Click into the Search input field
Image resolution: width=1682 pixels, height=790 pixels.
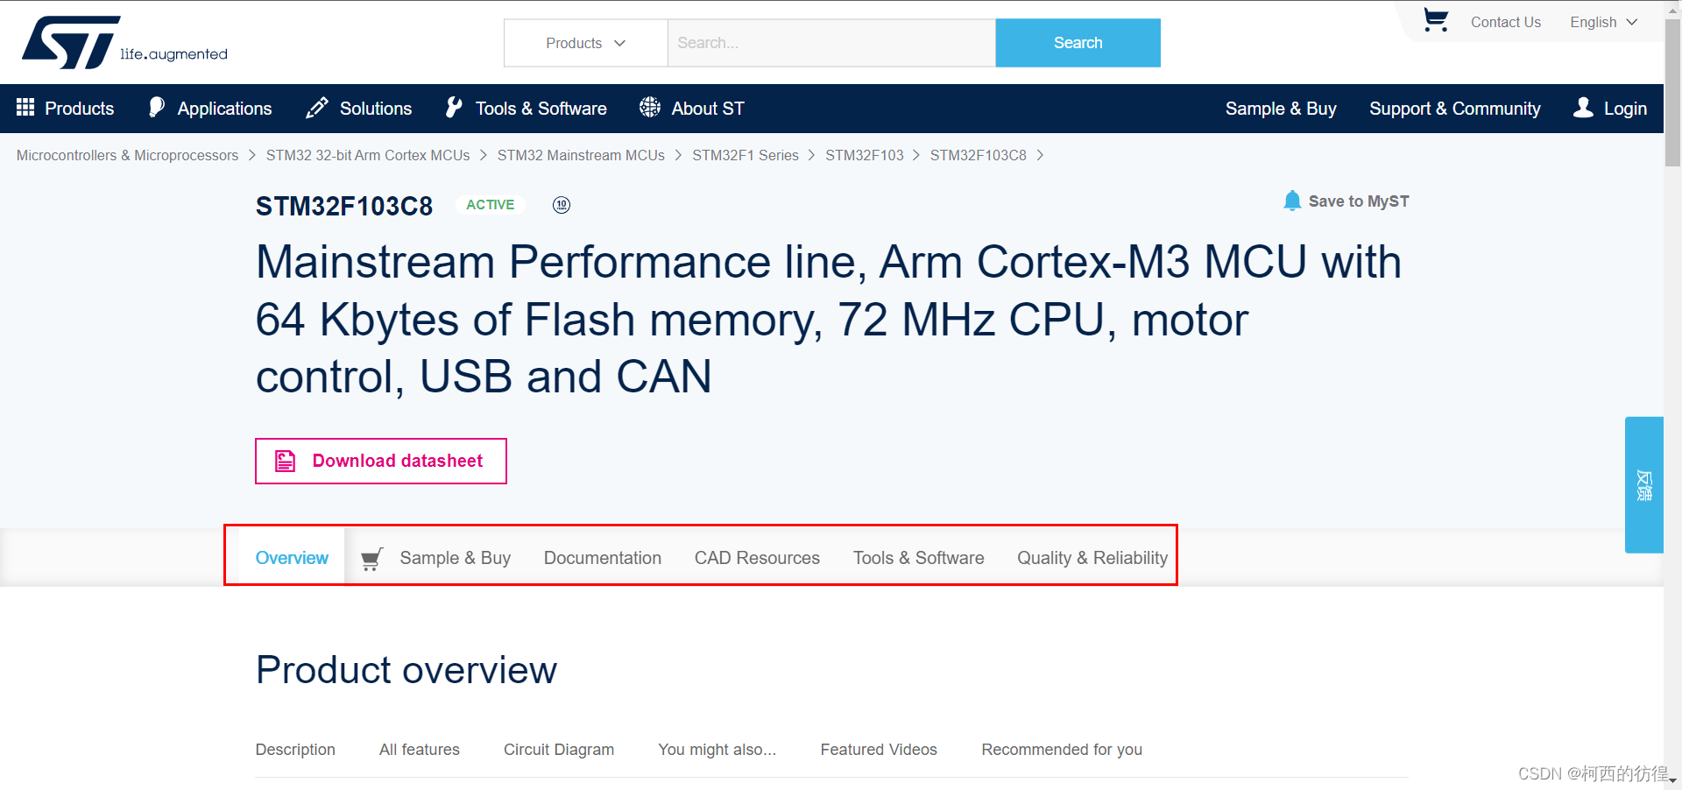click(831, 43)
